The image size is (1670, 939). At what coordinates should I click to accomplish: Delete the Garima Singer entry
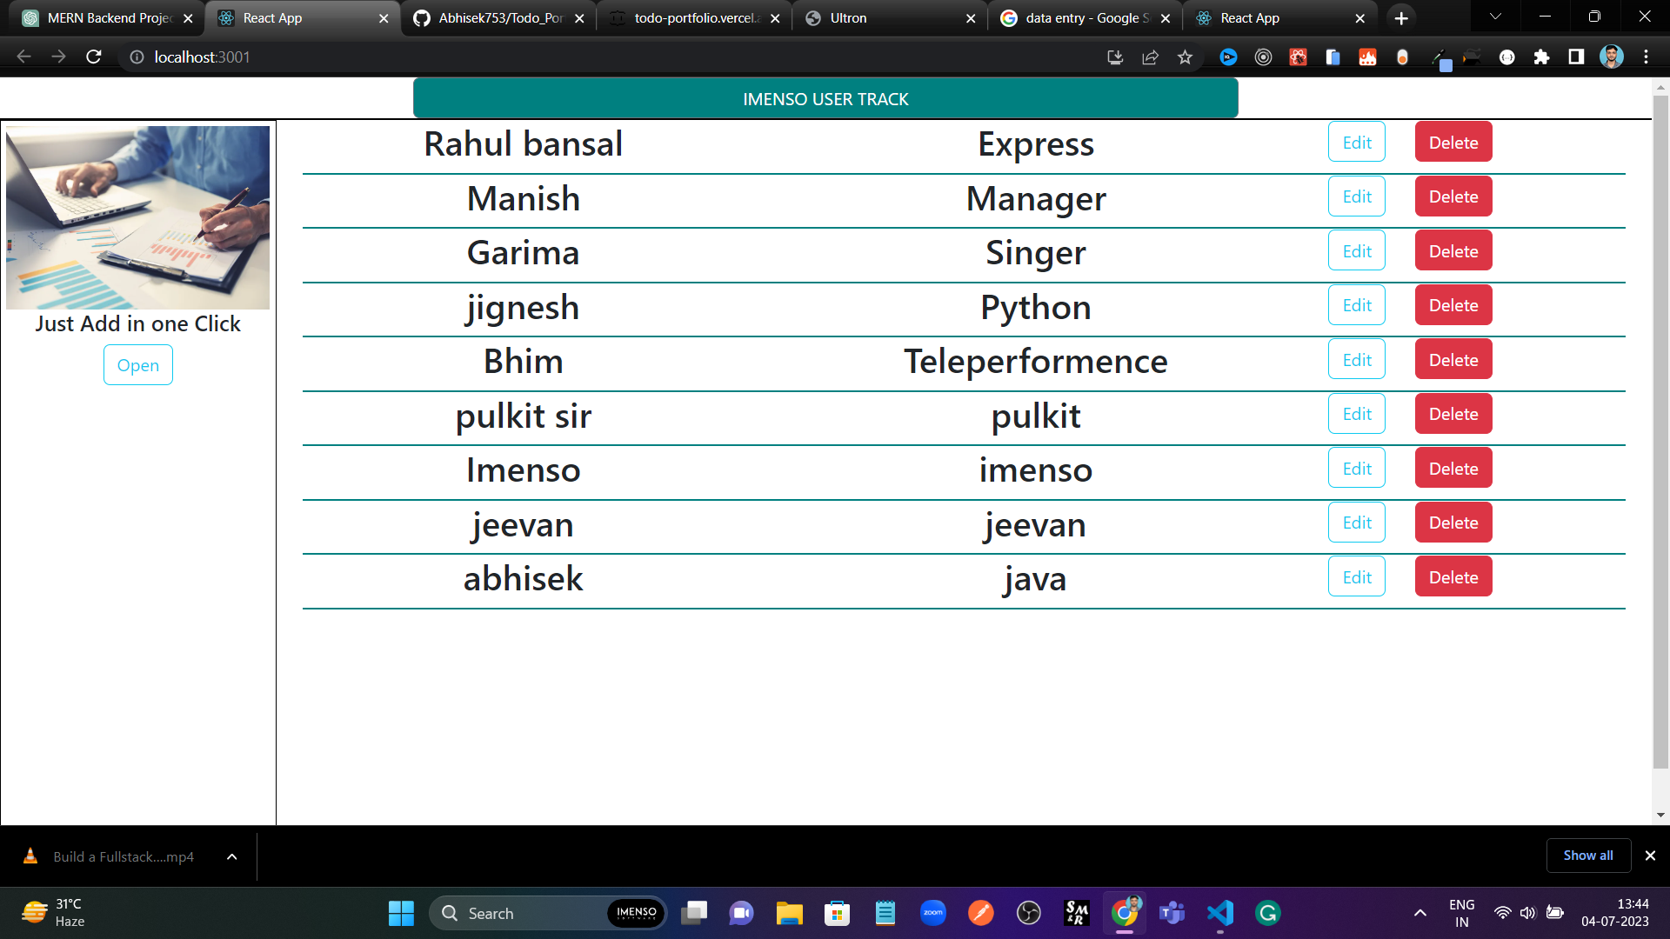pos(1453,250)
